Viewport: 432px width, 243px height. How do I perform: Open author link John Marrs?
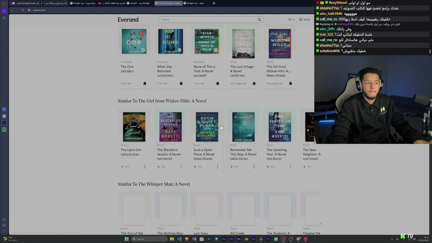coord(127,71)
